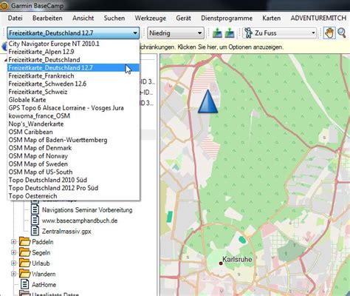The image size is (350, 296).
Task: Select the hand pan tool icon
Action: 329,33
